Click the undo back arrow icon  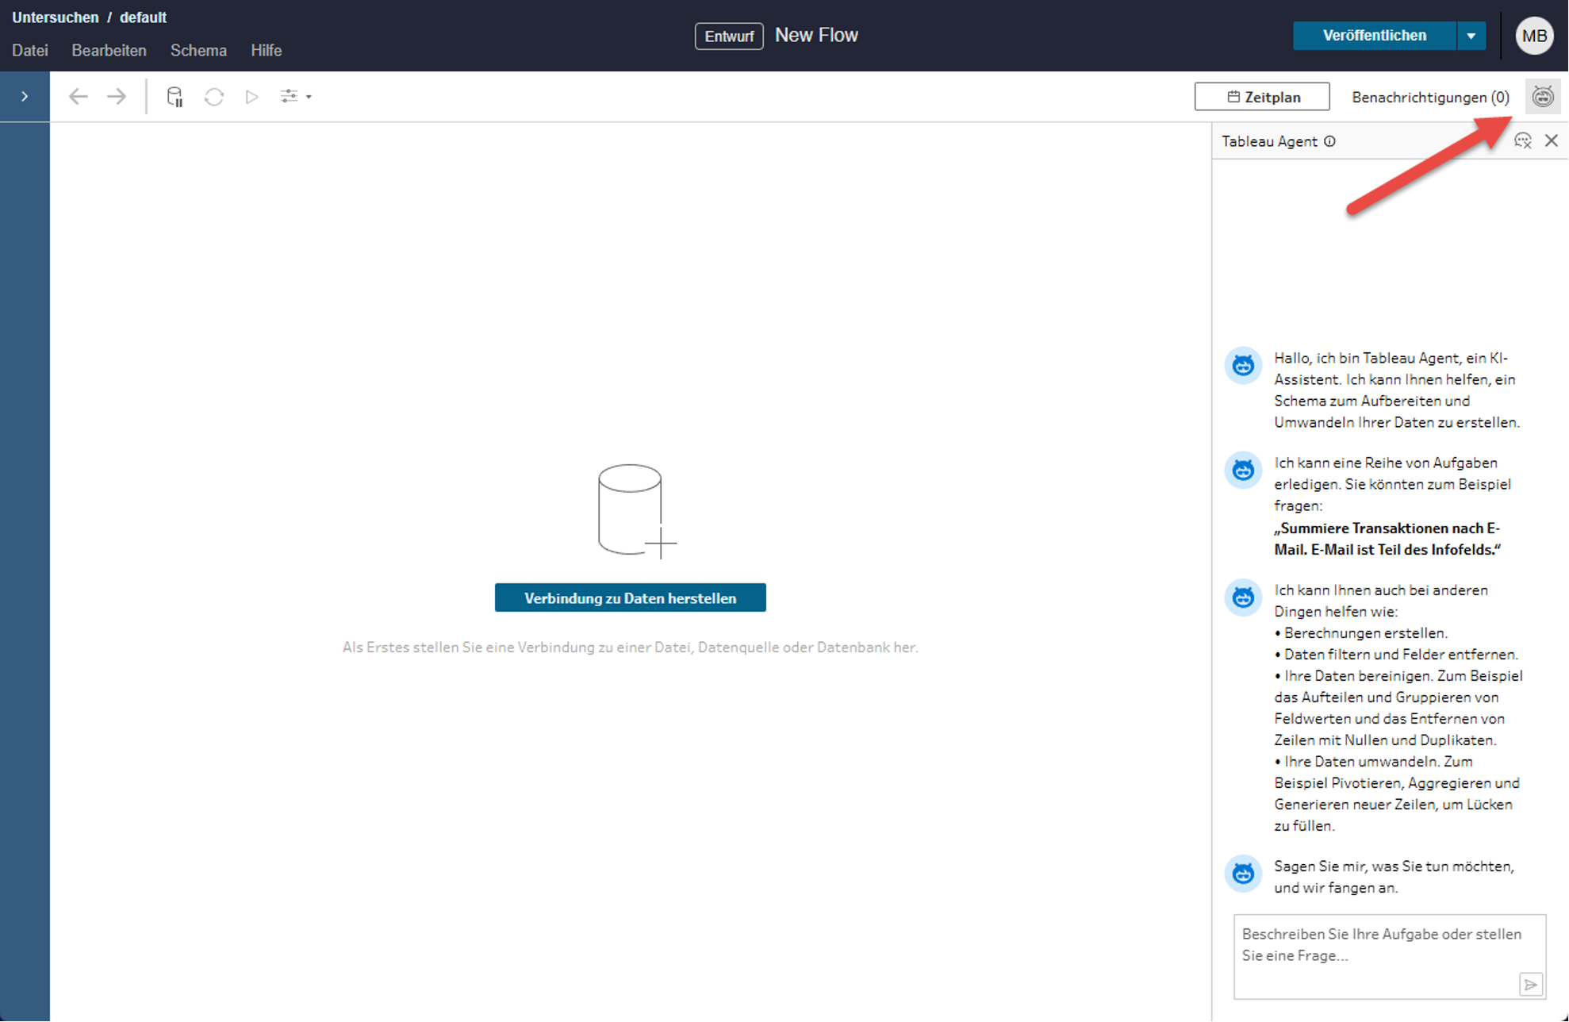click(78, 97)
